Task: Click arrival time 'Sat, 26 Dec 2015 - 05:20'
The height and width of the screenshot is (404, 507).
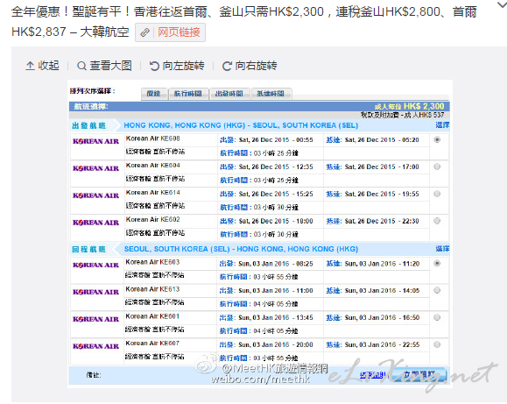Action: coord(382,140)
